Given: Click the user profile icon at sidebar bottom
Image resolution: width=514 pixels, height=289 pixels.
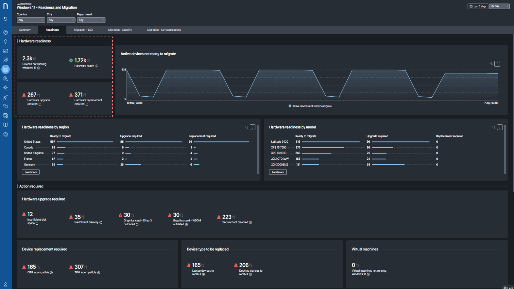Looking at the screenshot, I should click(6, 284).
